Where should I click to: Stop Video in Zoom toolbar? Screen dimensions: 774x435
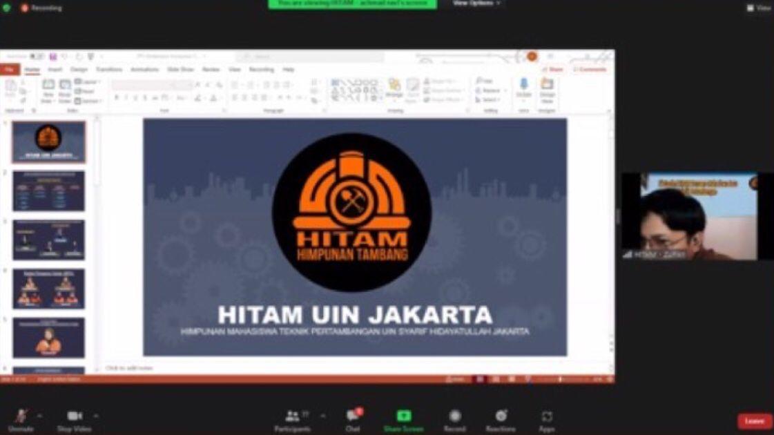point(74,420)
